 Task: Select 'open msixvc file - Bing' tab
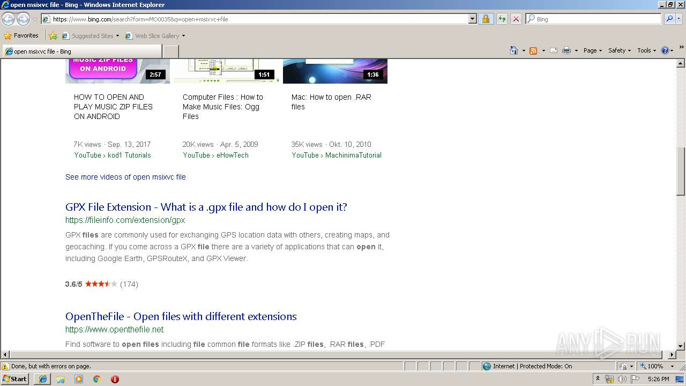pos(81,51)
